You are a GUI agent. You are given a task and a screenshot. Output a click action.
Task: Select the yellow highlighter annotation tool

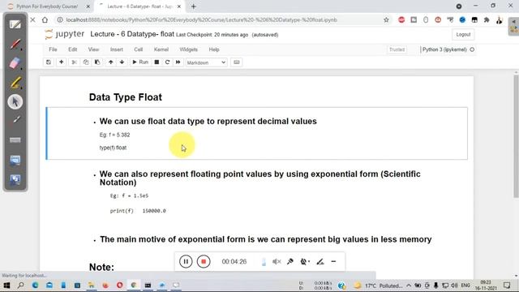tap(15, 83)
